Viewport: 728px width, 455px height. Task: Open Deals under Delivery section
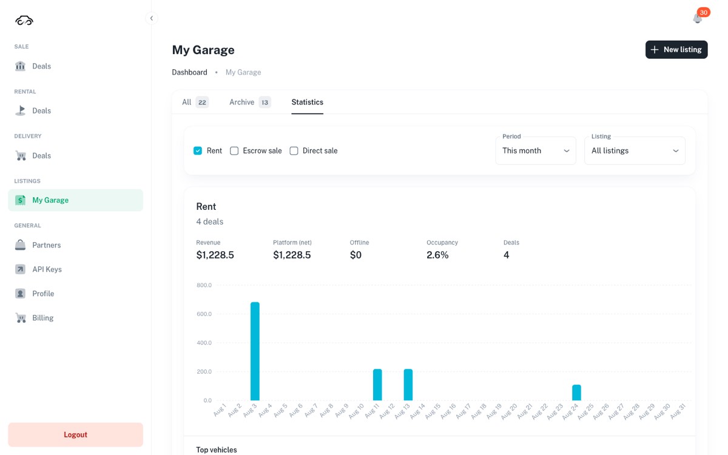(x=76, y=155)
